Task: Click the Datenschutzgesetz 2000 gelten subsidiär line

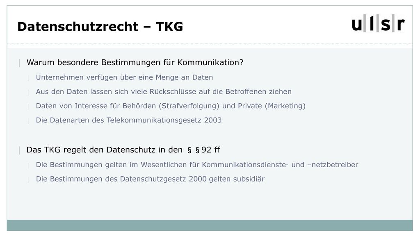Action: pos(150,179)
